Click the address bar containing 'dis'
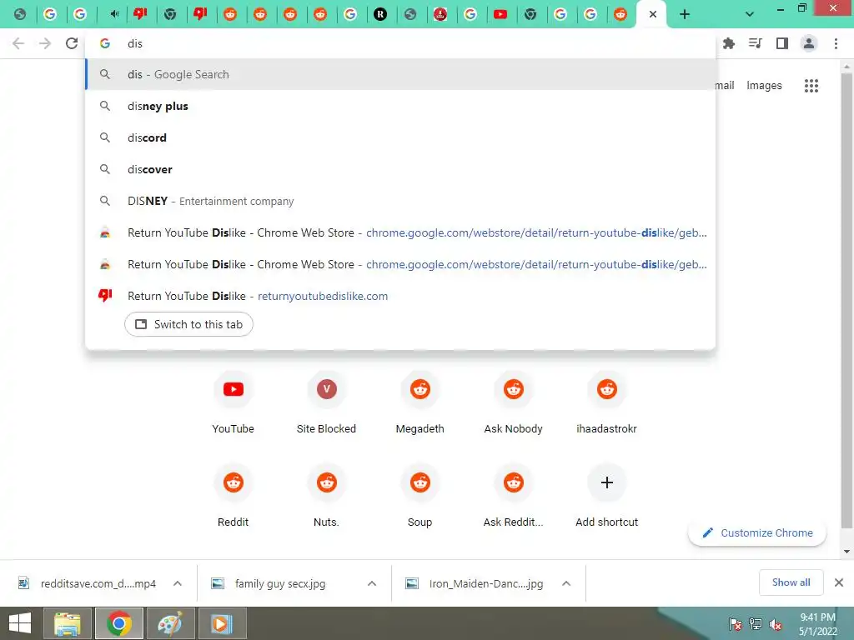 [400, 43]
